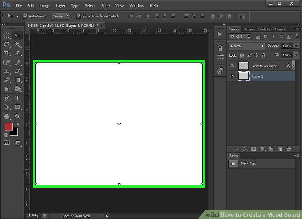Swap foreground and background colors
Screen dimensions: 302x219
[x=17, y=124]
